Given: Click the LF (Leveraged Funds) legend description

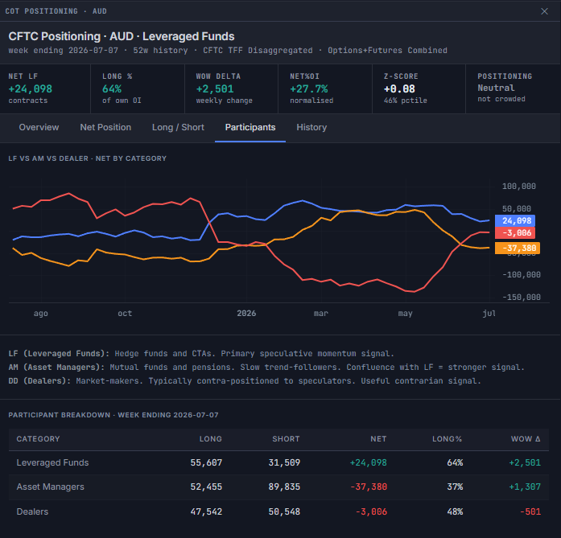Looking at the screenshot, I should coord(201,354).
